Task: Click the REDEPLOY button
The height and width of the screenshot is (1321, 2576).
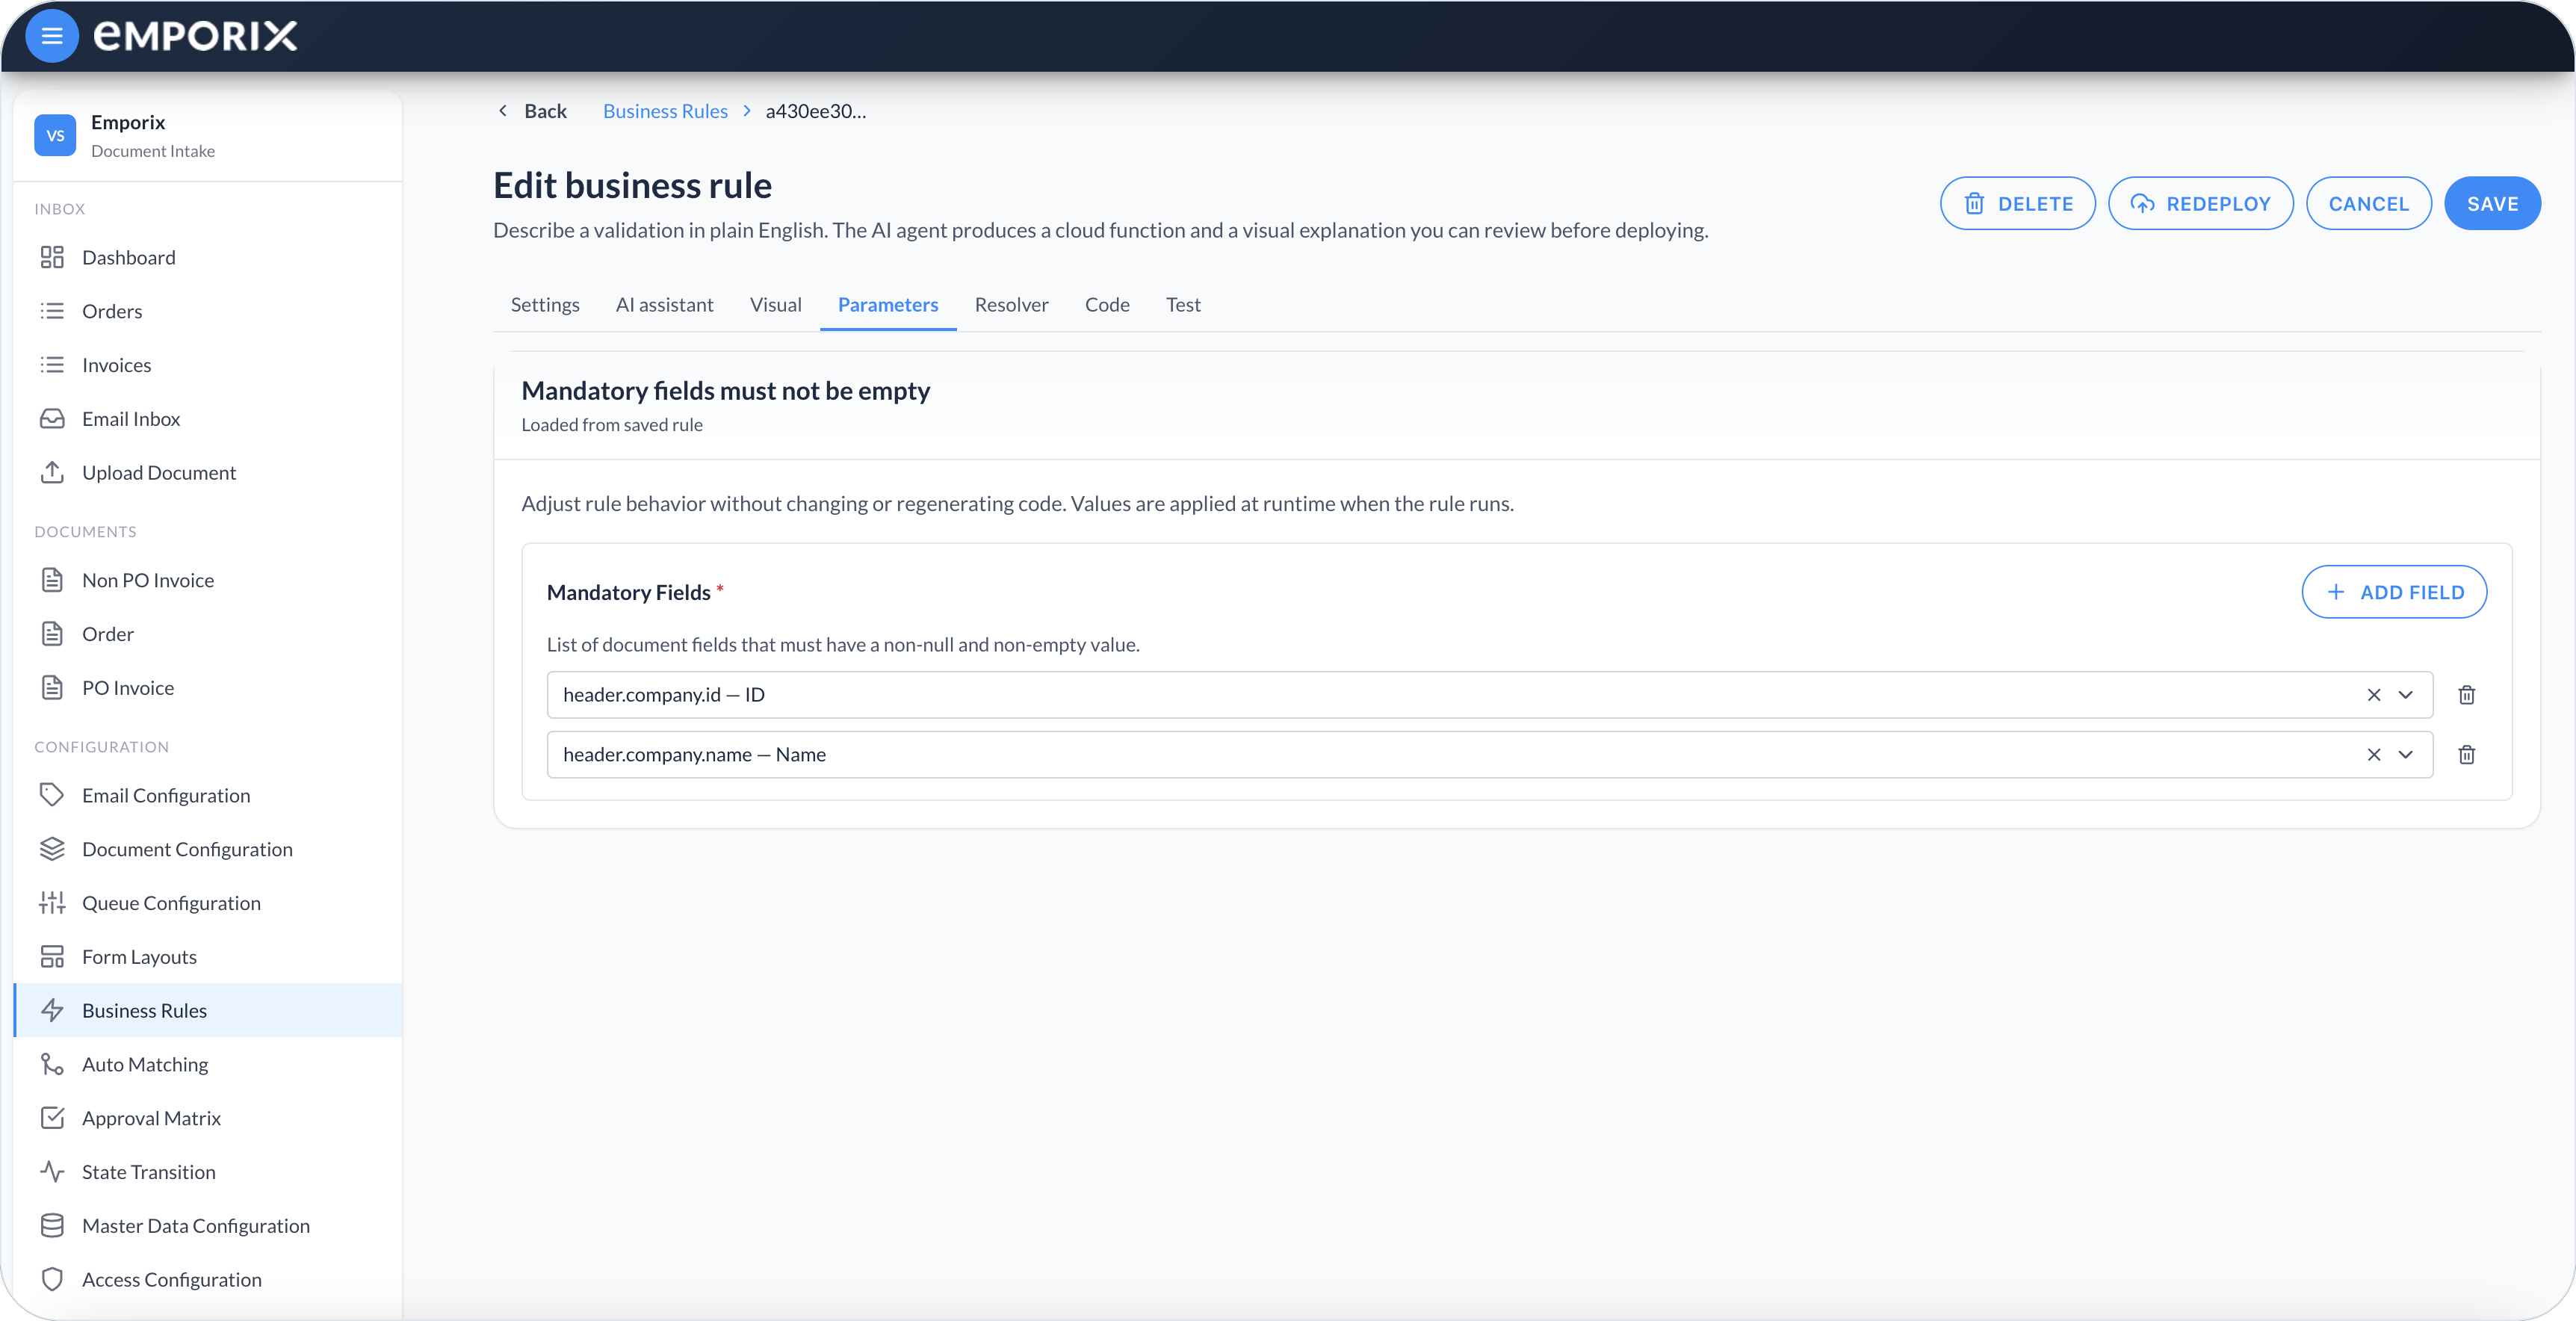Action: point(2200,204)
